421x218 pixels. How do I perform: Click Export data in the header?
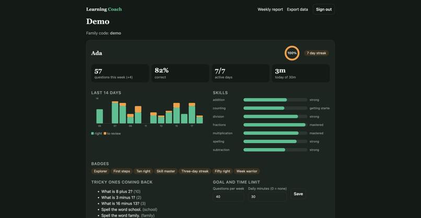tap(297, 9)
